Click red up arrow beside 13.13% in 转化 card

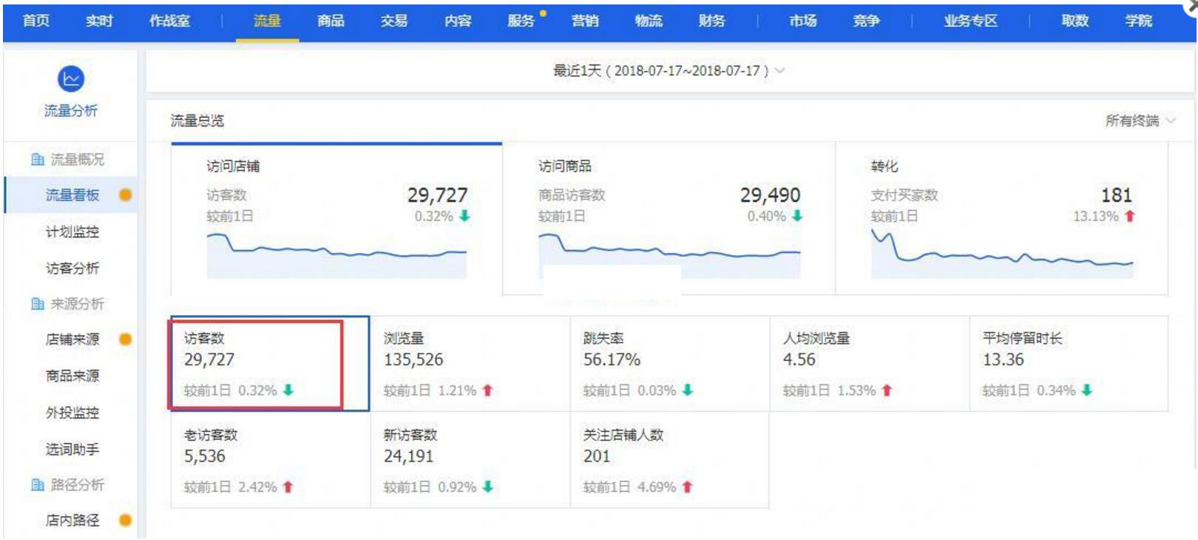[x=1130, y=216]
